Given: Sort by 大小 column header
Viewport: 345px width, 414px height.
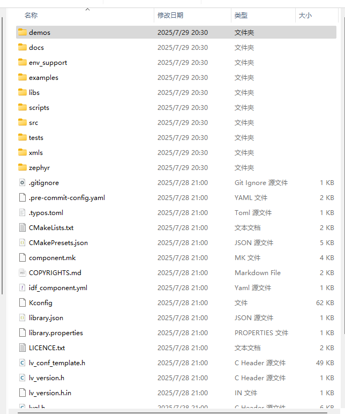Looking at the screenshot, I should (305, 16).
